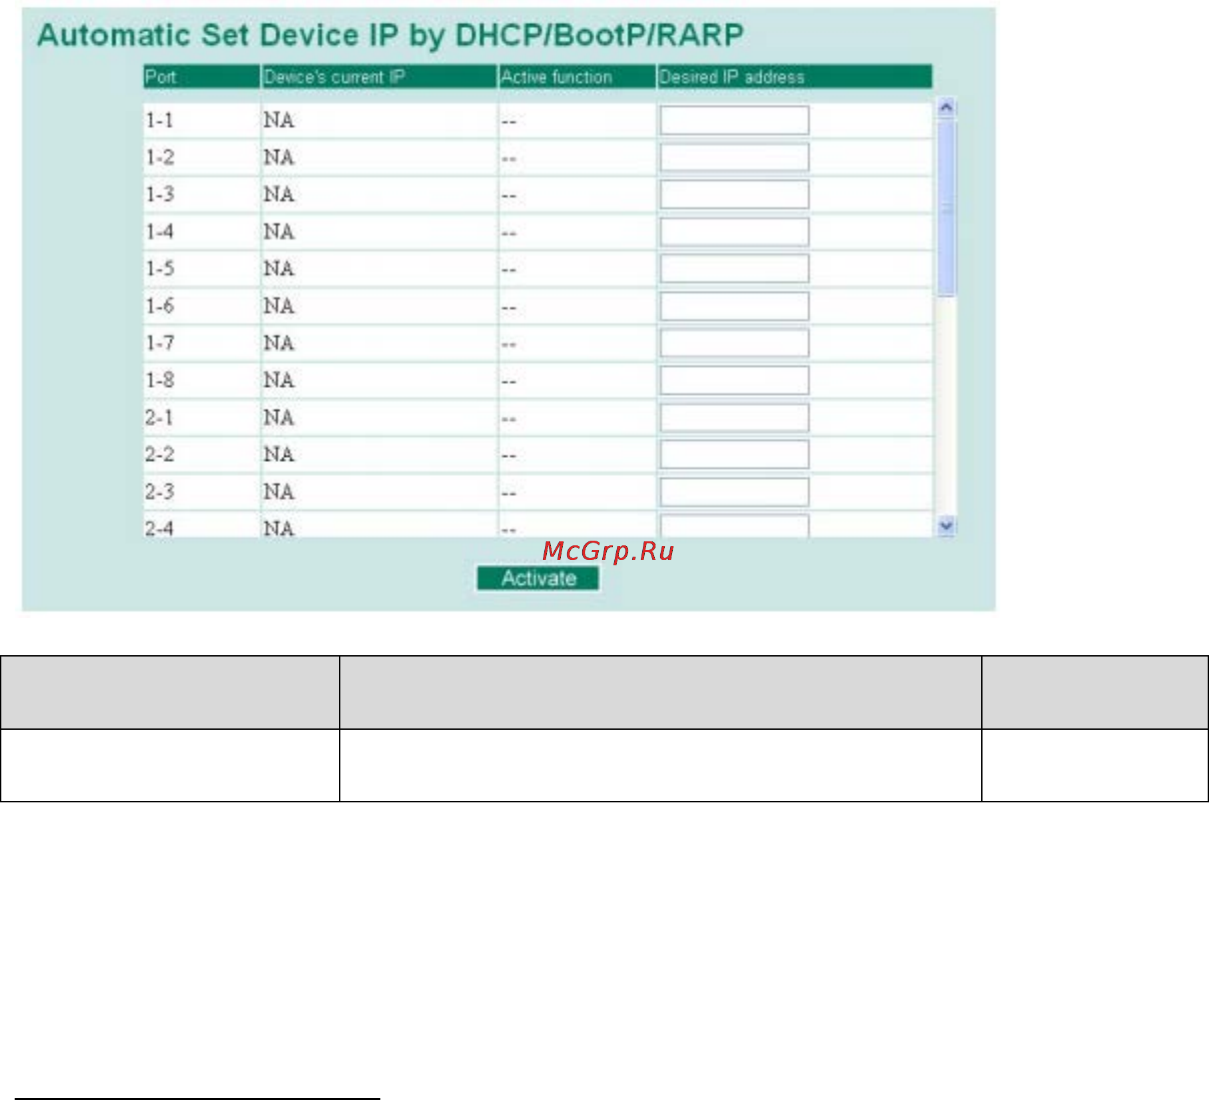The image size is (1209, 1100).
Task: Select the Active function column header
Action: [x=577, y=77]
